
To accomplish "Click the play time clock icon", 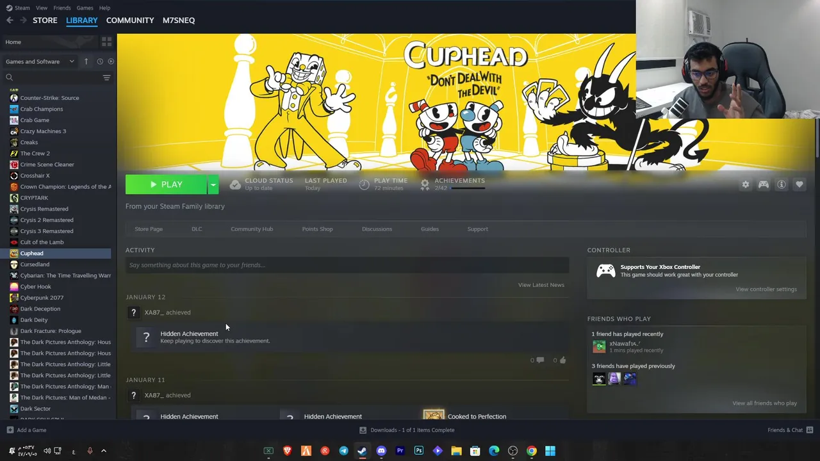I will (364, 184).
